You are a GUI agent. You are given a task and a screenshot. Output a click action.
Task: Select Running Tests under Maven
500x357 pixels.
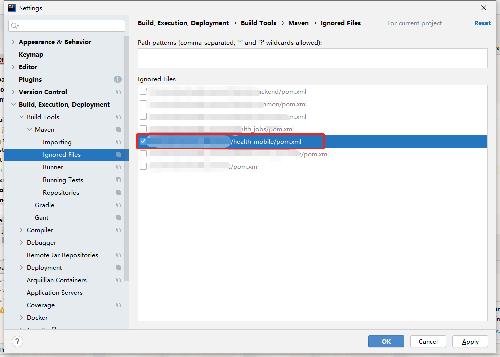(x=63, y=180)
